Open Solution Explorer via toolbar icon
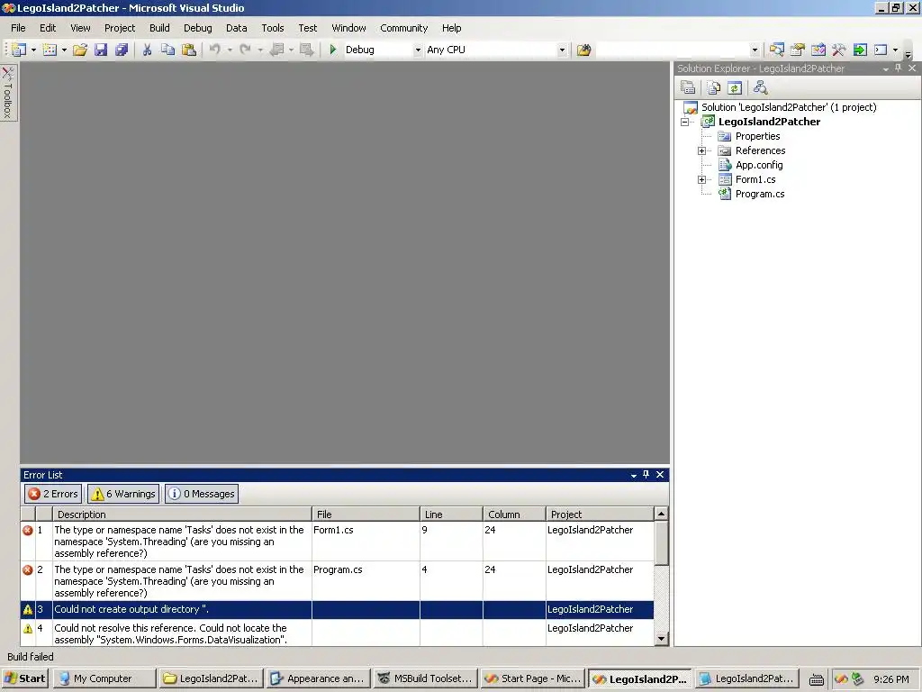 tap(777, 50)
